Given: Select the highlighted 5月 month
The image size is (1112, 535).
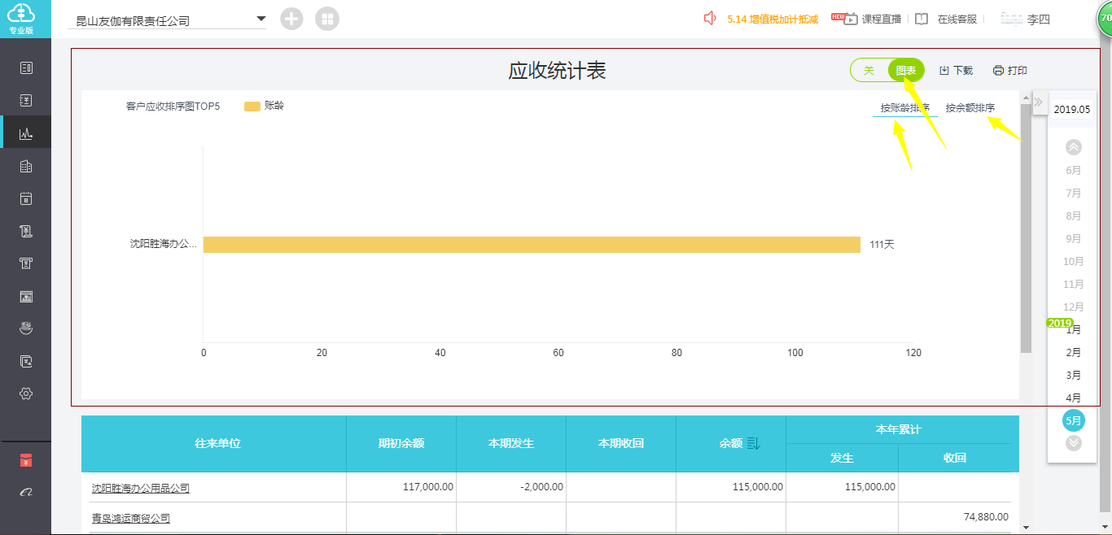Looking at the screenshot, I should tap(1074, 420).
